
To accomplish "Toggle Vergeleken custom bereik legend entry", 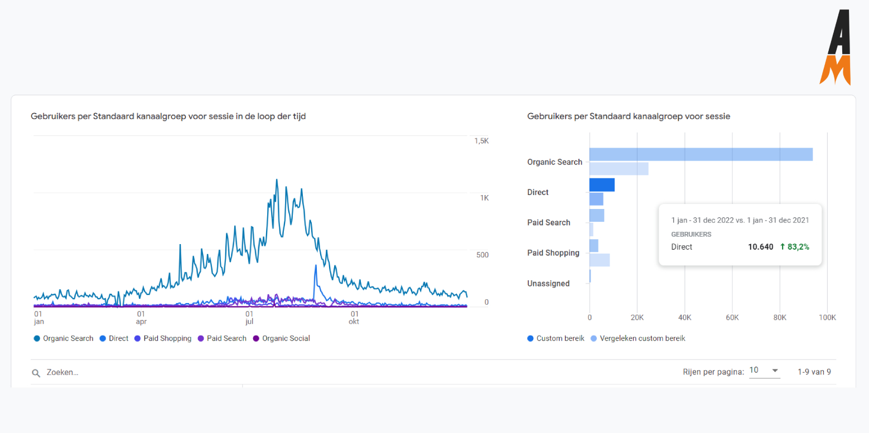I will click(638, 338).
